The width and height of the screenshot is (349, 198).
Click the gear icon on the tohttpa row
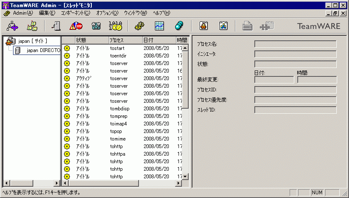[x=67, y=154]
